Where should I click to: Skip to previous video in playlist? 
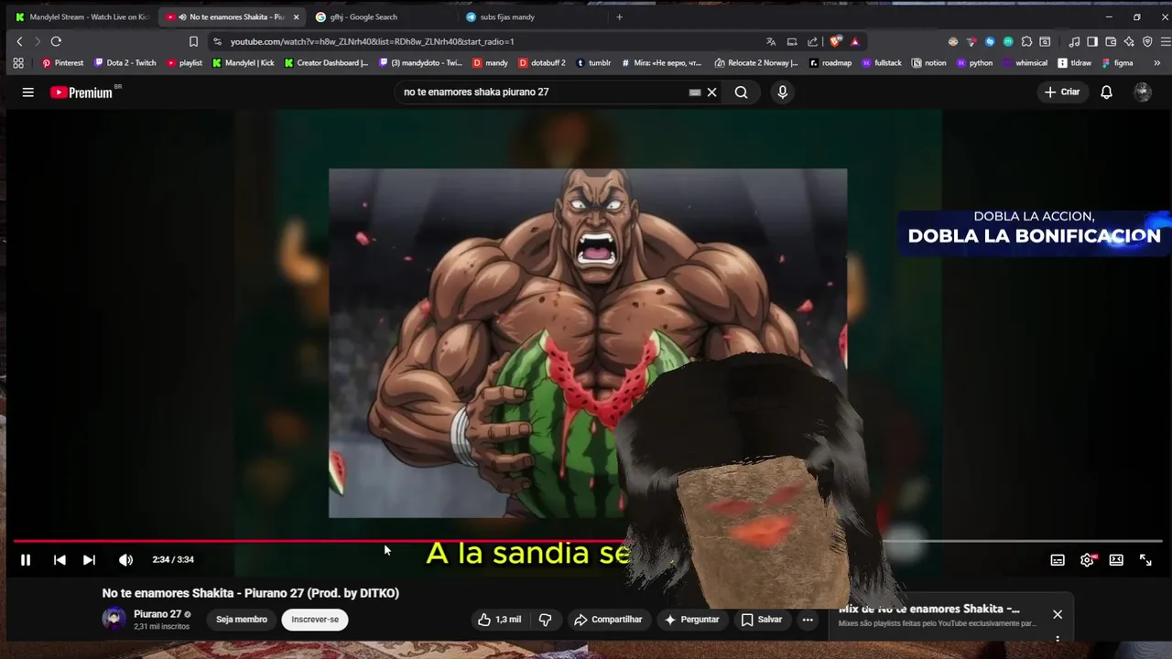tap(60, 559)
